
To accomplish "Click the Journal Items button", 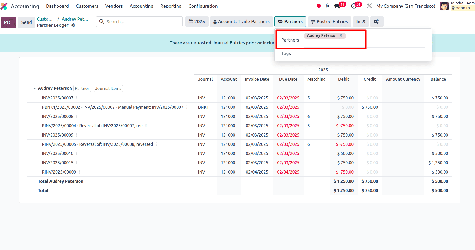I will pyautogui.click(x=108, y=88).
